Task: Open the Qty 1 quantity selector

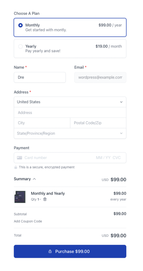Action: (36, 199)
